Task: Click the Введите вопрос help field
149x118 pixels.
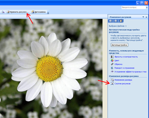Action: 134,7
